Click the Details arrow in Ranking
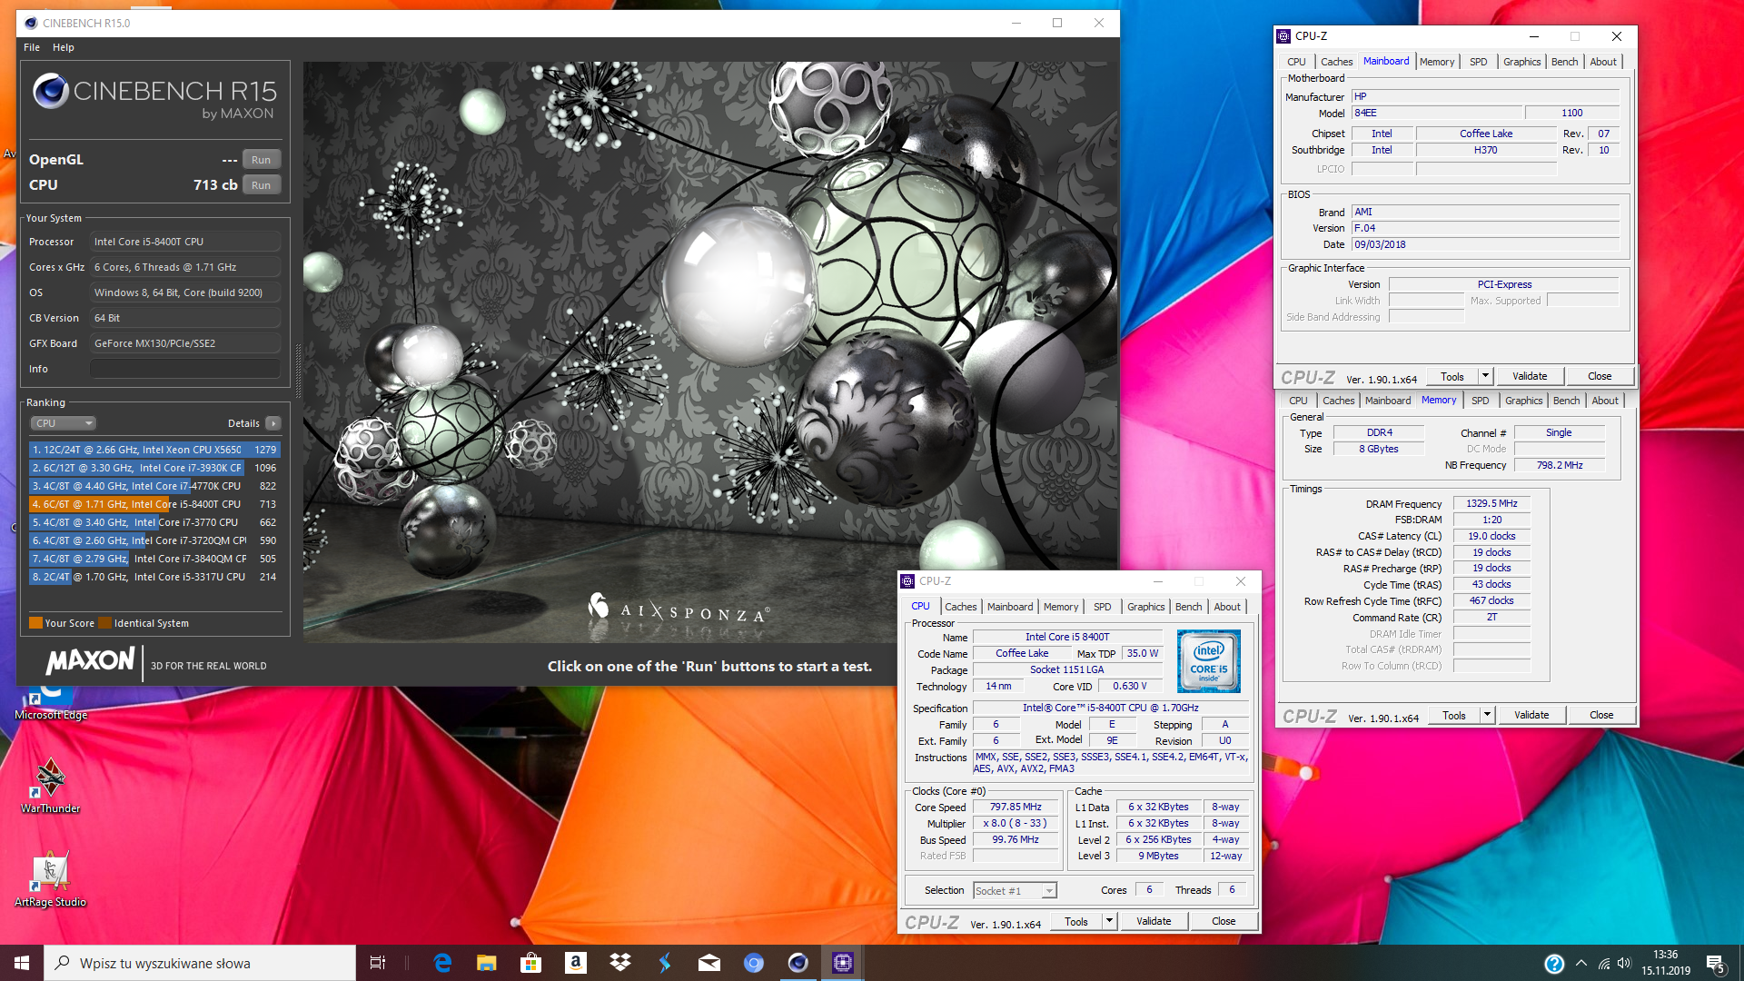This screenshot has height=981, width=1744. (x=273, y=423)
